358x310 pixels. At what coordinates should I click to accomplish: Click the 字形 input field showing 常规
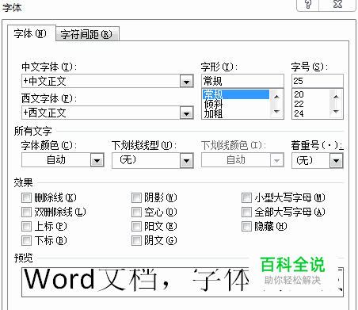242,81
